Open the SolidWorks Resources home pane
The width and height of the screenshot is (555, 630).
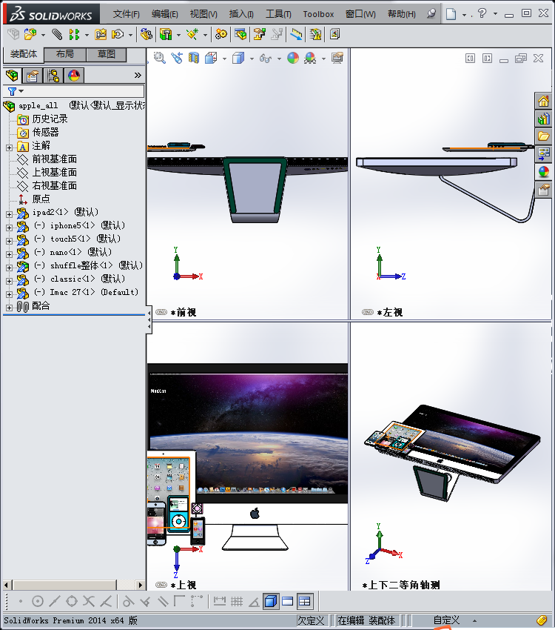[x=544, y=101]
